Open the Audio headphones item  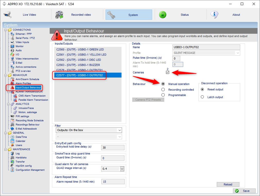(12, 50)
